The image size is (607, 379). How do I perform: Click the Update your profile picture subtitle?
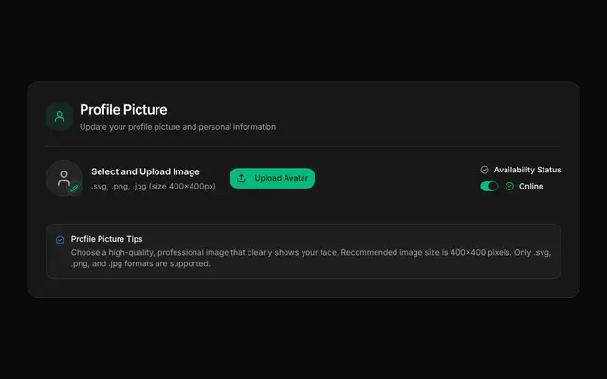[177, 127]
